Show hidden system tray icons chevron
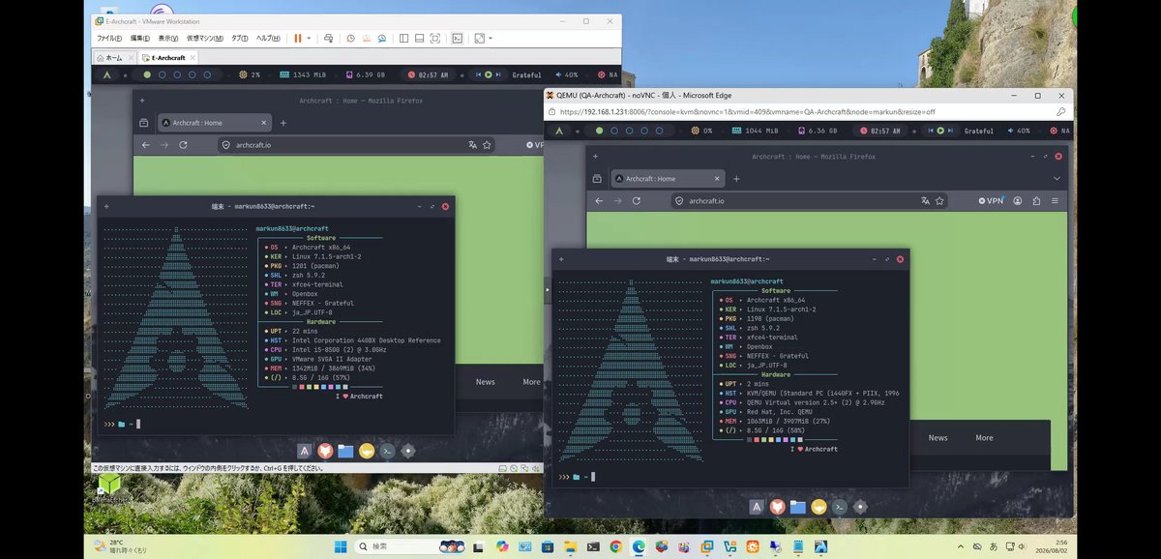The width and height of the screenshot is (1161, 559). coord(960,546)
